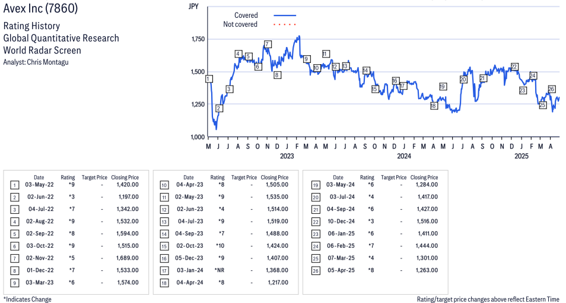
Task: Click closing price 1,411.00
Action: click(428, 233)
